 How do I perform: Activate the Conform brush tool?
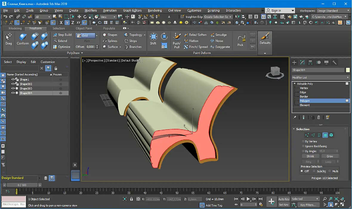(x=23, y=39)
